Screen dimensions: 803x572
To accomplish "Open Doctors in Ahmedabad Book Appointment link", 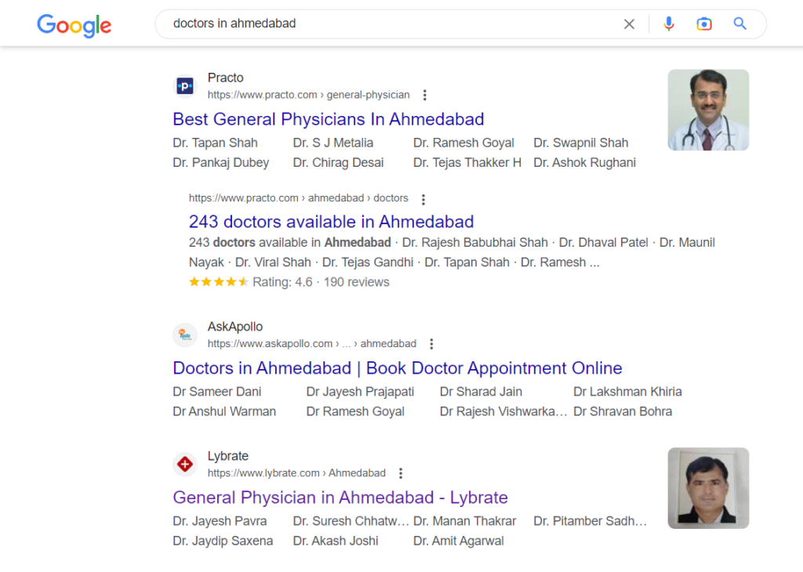I will click(x=398, y=367).
